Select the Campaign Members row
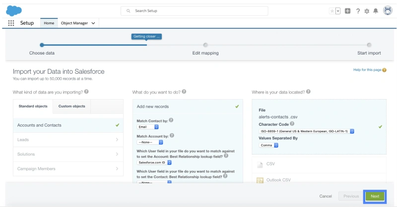Screen dimensions: 397x207 [68, 168]
